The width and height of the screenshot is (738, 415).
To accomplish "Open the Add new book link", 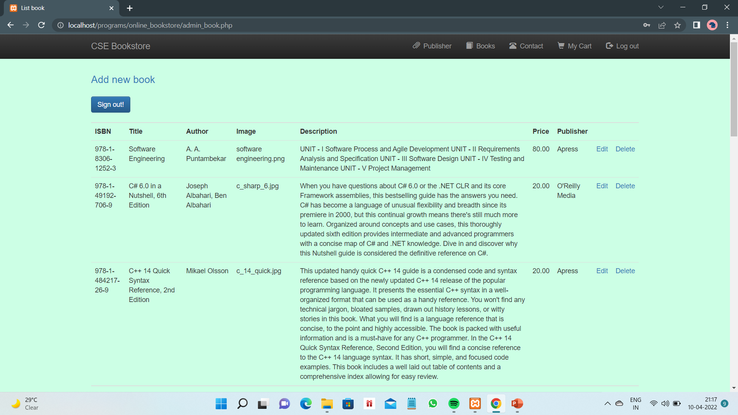I will (123, 80).
